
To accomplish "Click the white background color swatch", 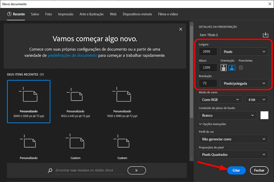I will (264, 115).
